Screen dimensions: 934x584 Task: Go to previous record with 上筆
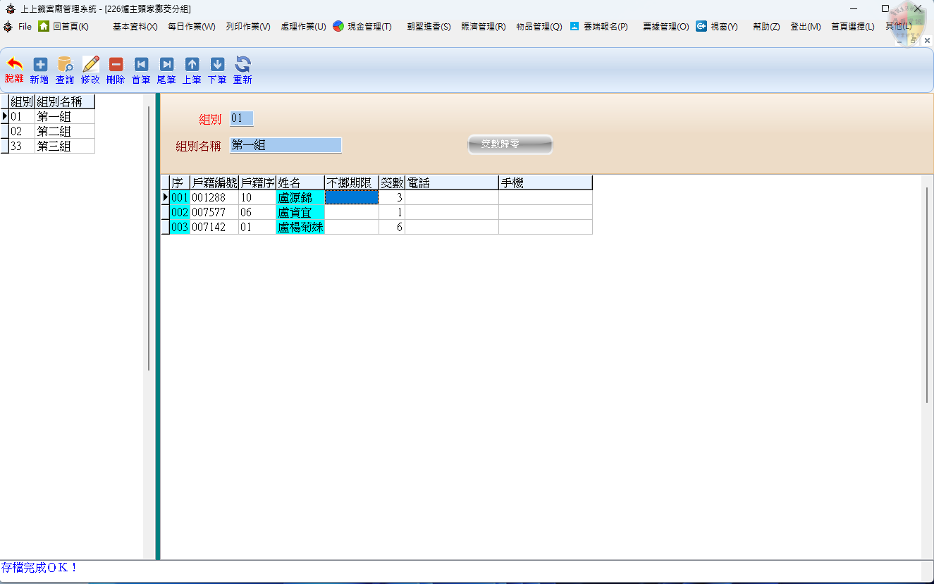point(192,65)
